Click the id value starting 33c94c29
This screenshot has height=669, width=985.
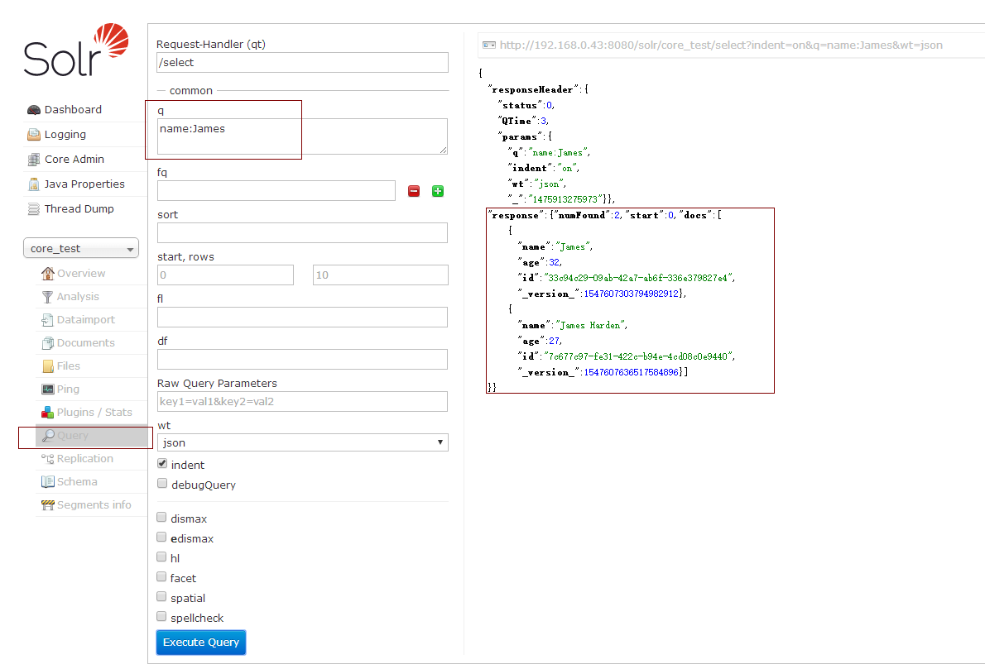coord(637,278)
